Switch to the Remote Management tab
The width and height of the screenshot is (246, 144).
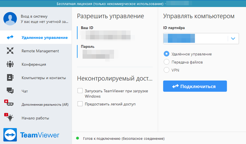(x=40, y=51)
